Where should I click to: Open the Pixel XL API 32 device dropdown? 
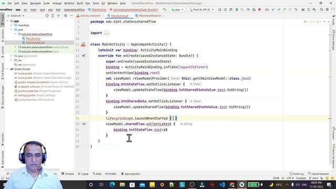pos(202,9)
